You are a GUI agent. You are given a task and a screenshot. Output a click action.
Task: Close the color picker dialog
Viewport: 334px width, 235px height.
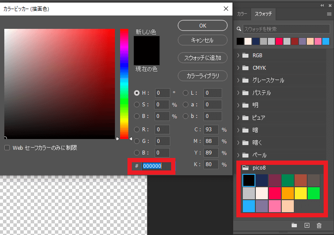[x=226, y=9]
